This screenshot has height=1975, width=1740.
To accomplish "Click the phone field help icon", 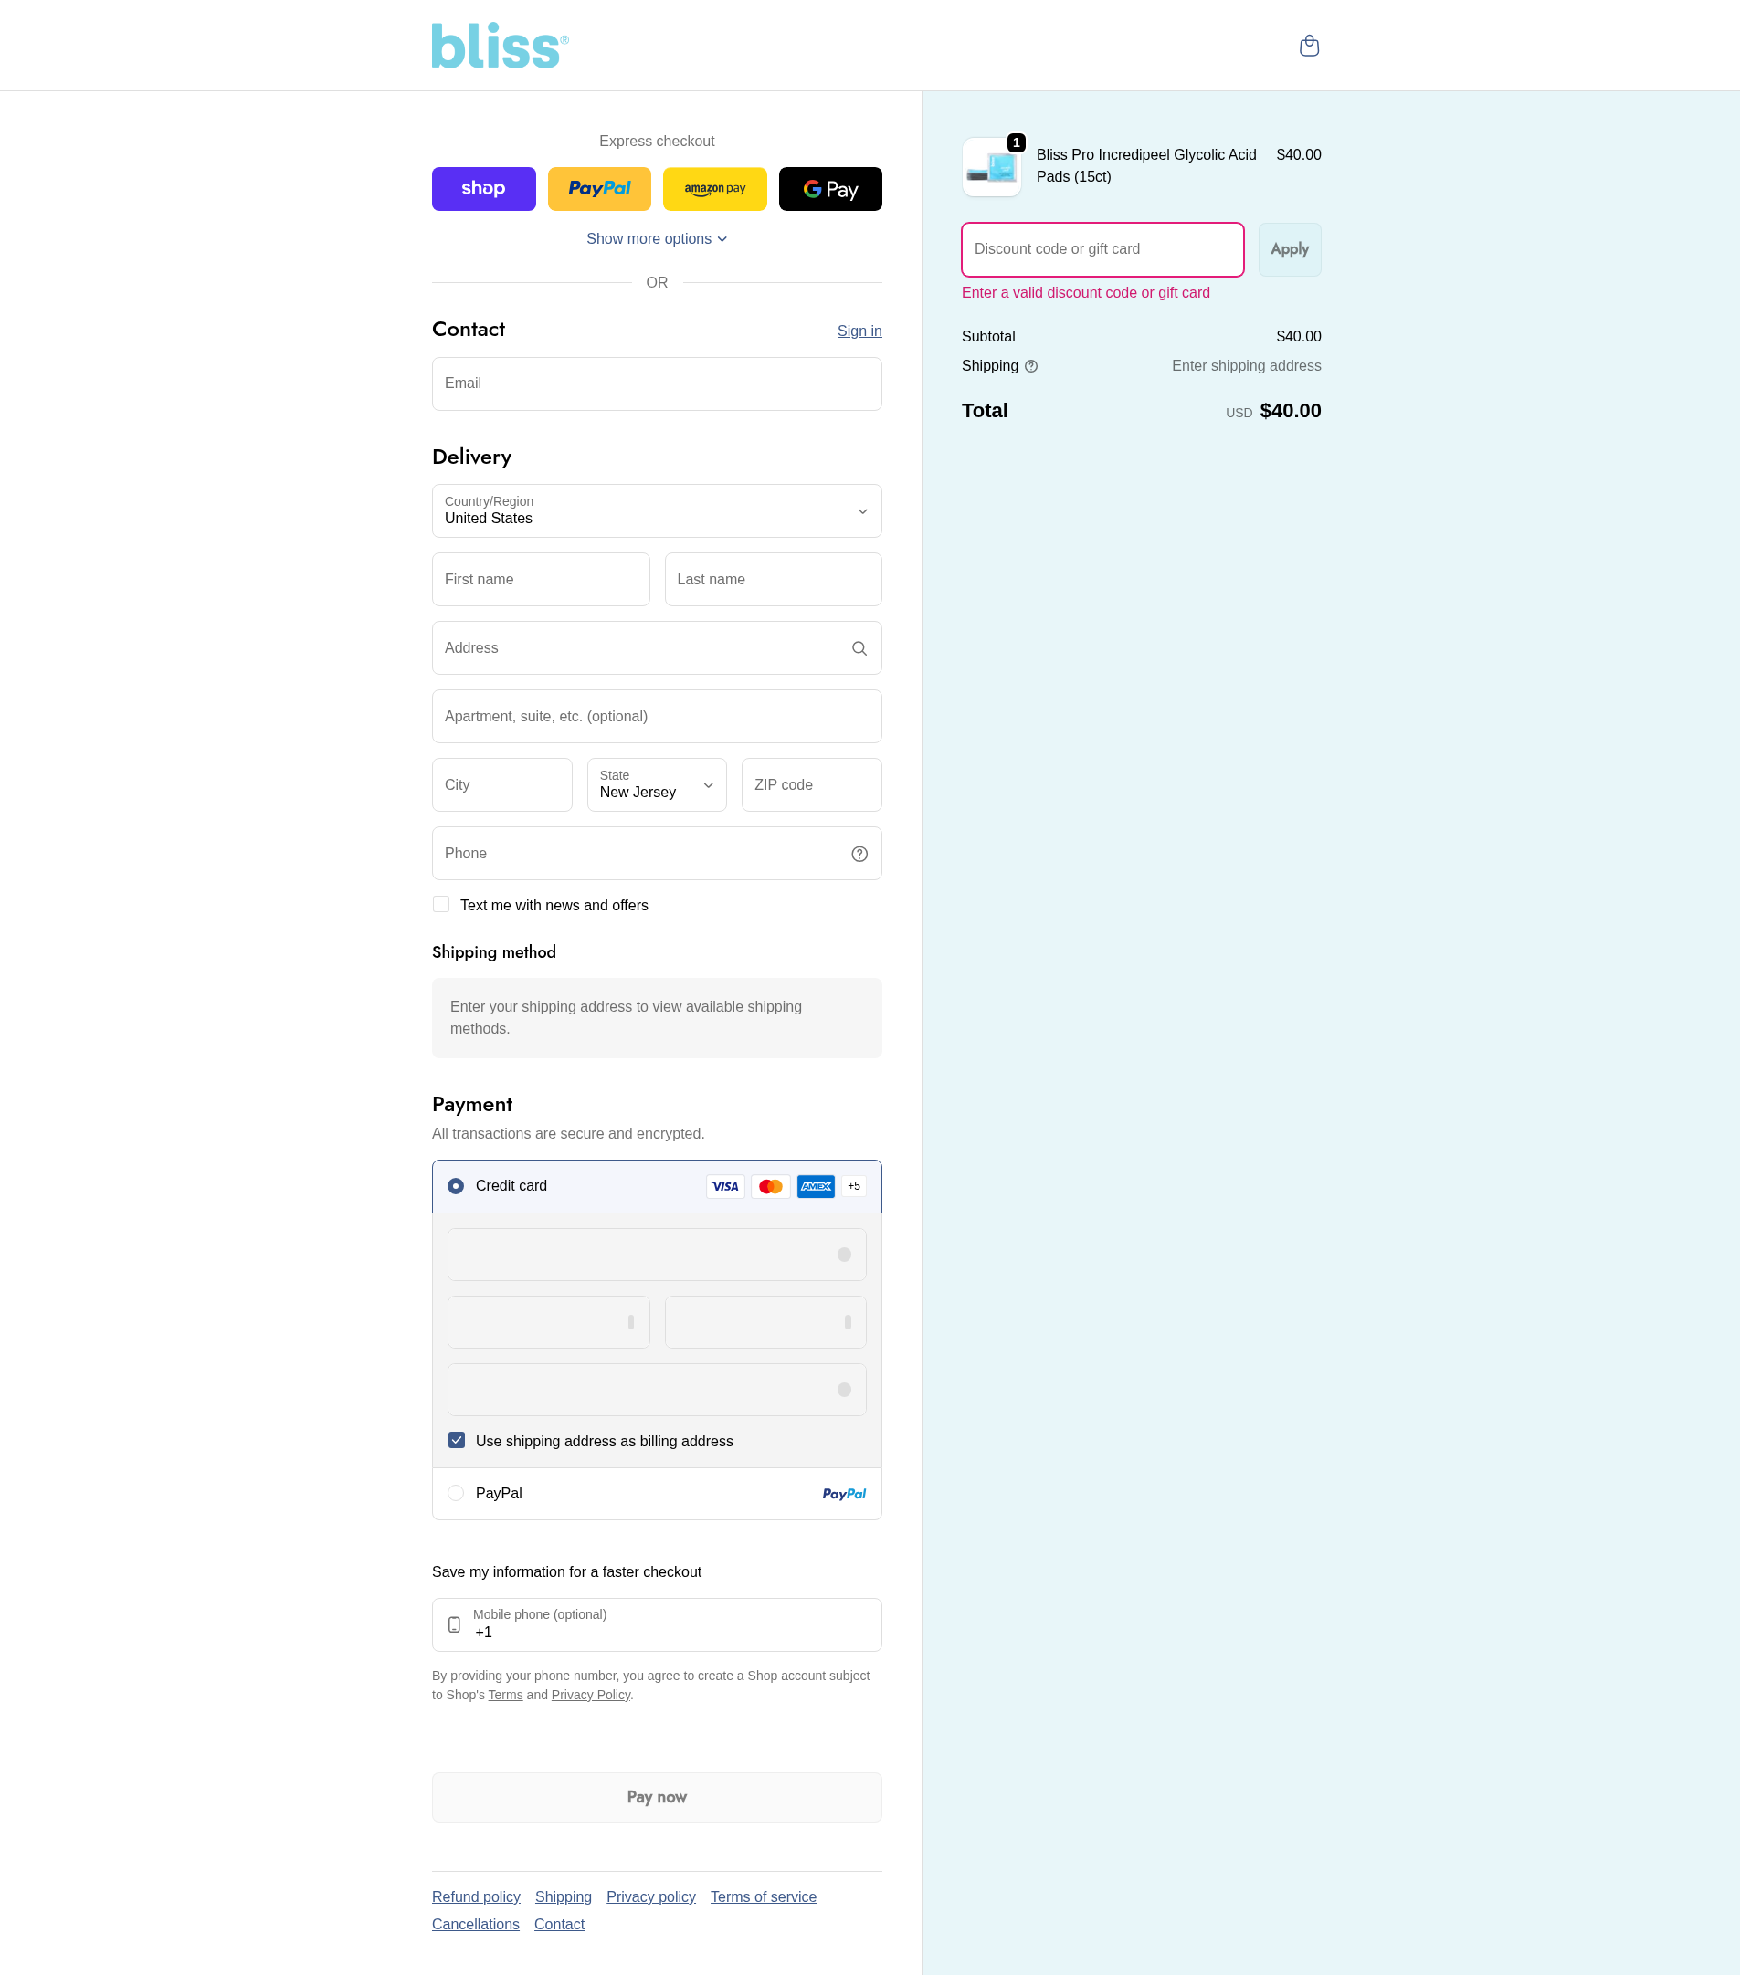I will pos(859,854).
